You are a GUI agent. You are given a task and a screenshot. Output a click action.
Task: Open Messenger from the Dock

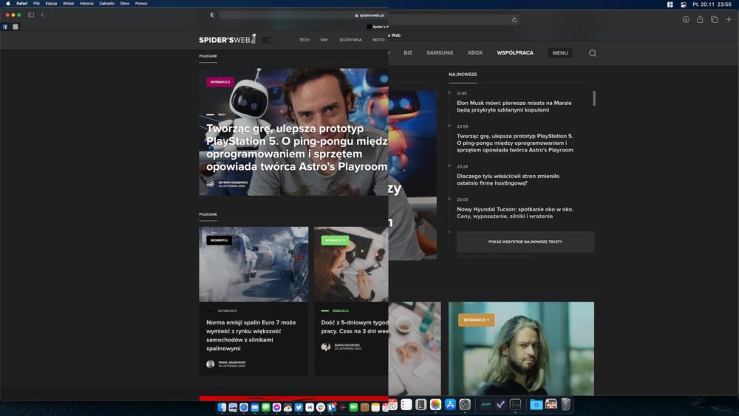tap(276, 407)
